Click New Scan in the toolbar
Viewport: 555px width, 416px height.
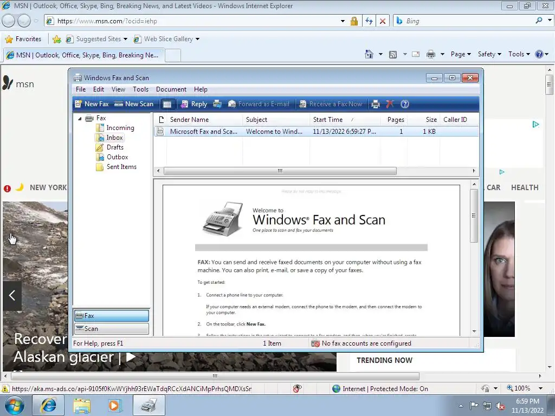tap(134, 104)
